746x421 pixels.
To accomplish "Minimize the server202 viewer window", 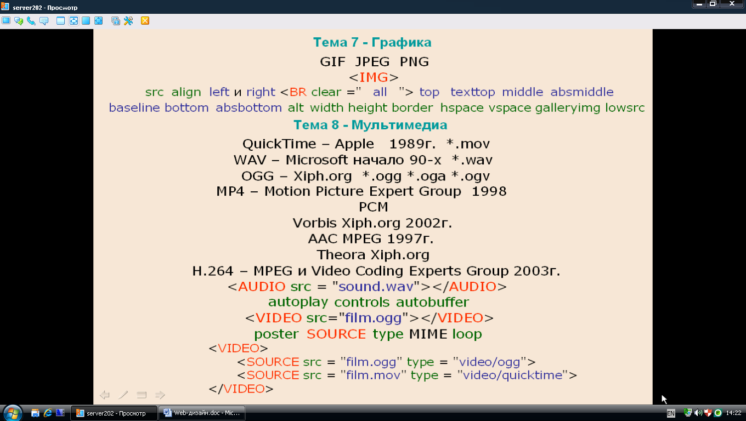I will pos(699,4).
